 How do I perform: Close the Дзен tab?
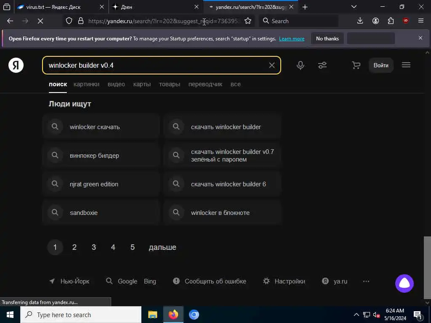point(196,7)
